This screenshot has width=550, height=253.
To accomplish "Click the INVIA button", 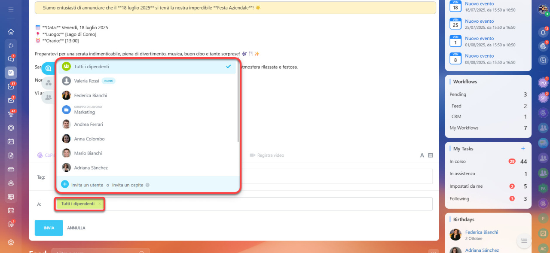I will [x=49, y=228].
